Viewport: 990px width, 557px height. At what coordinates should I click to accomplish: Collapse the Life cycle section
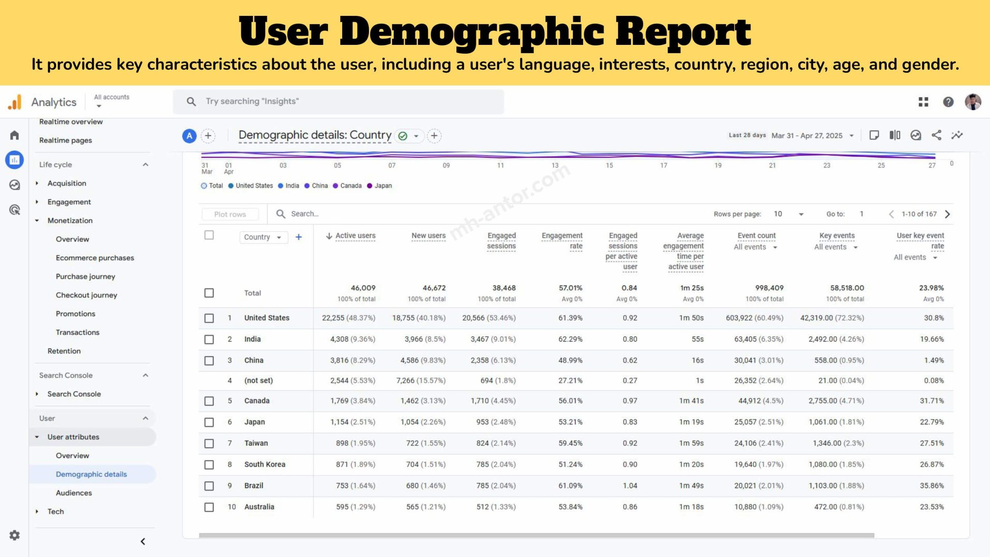pos(145,164)
